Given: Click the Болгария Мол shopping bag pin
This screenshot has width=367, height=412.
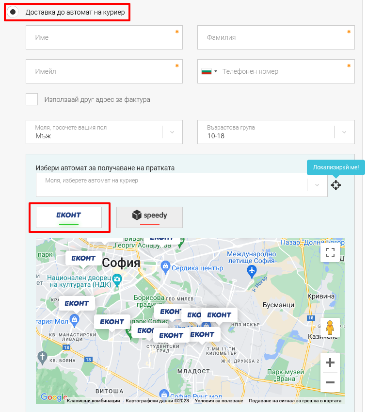Looking at the screenshot, I should pos(75,320).
